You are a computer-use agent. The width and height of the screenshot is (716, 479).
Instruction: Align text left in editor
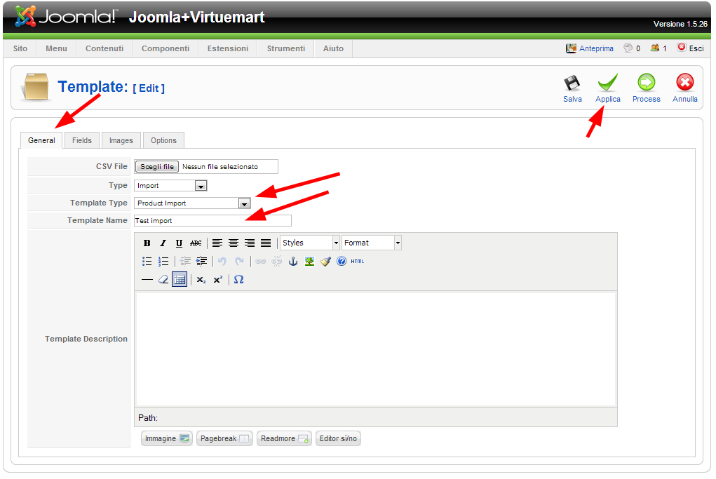pos(217,243)
